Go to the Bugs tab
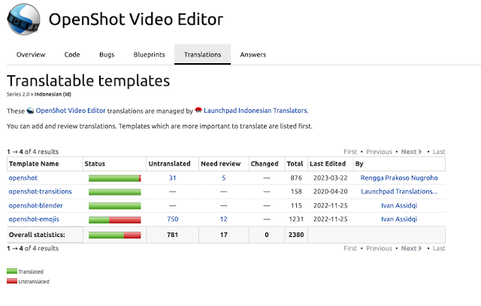481x306 pixels. [x=107, y=55]
